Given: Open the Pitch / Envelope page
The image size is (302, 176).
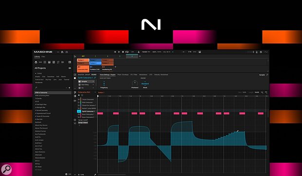Looking at the screenshot, I should [123, 75].
